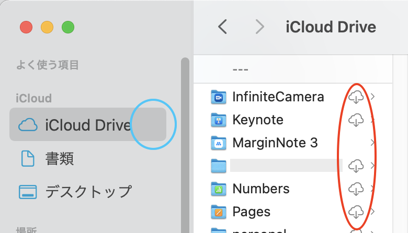Click the MarginNote 3 folder icon
Screen dimensions: 408x233
(x=218, y=143)
